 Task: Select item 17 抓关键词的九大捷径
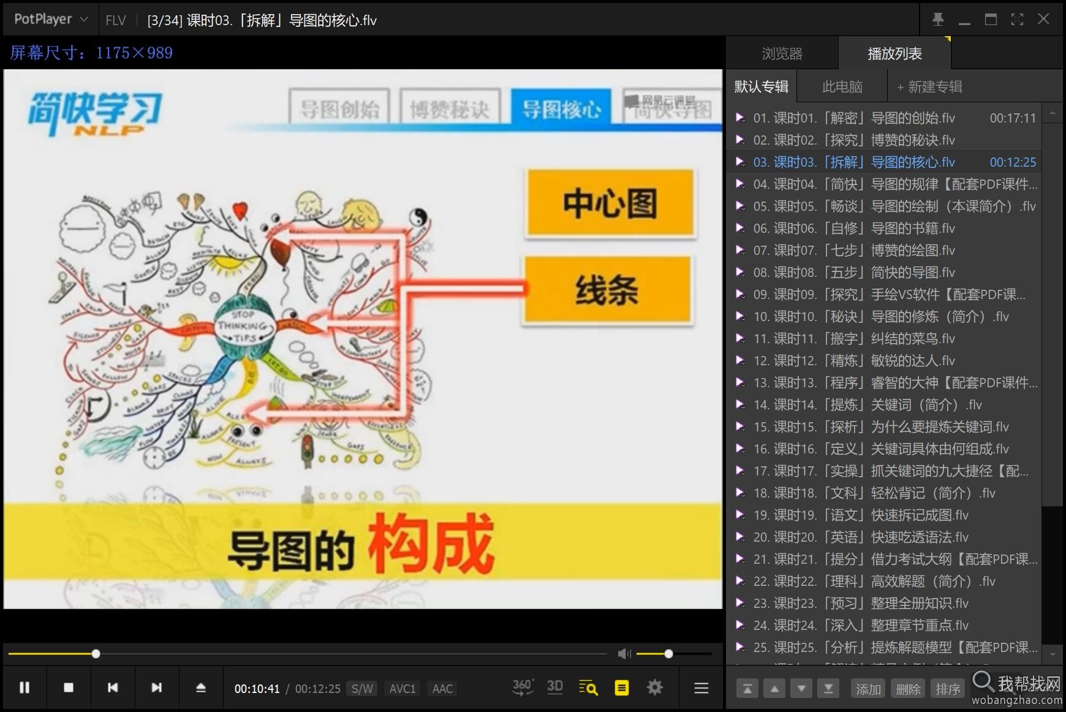(x=885, y=471)
